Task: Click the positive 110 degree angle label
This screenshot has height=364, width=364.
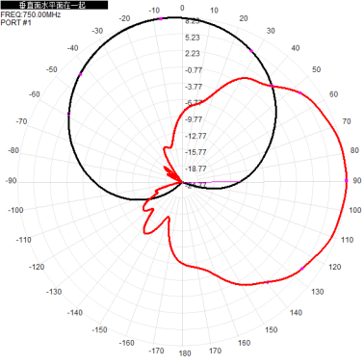Action: pos(347,240)
